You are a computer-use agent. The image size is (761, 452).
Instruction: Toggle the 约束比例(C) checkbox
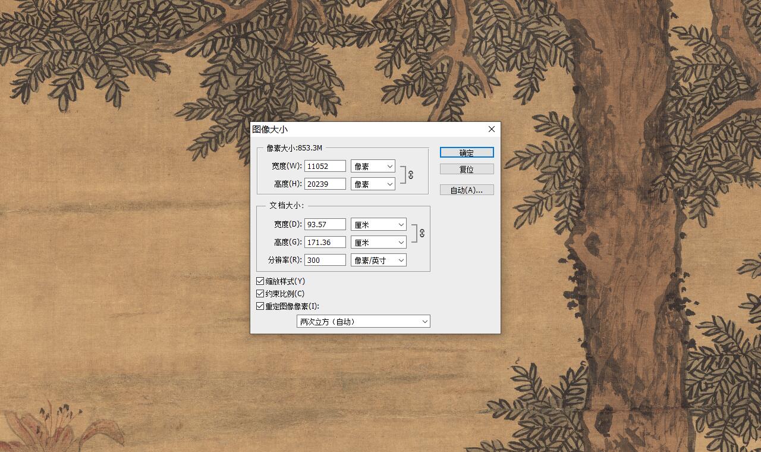(x=260, y=293)
